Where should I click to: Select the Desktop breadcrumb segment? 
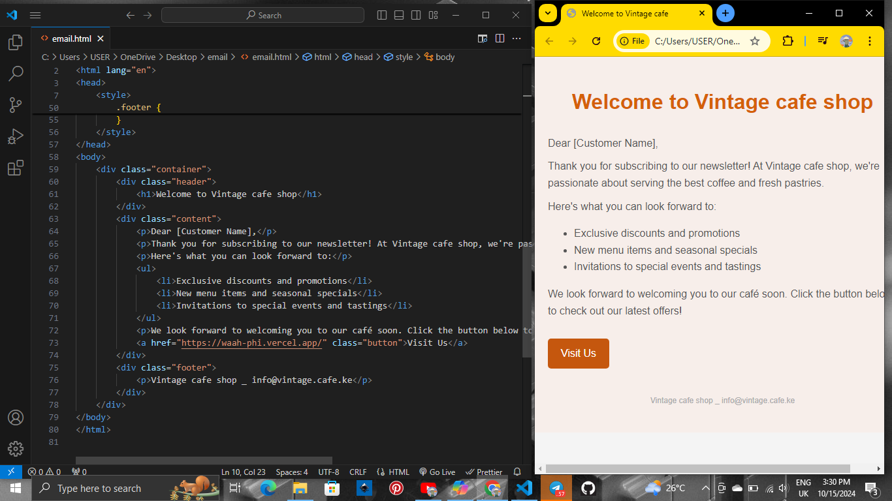coord(182,57)
